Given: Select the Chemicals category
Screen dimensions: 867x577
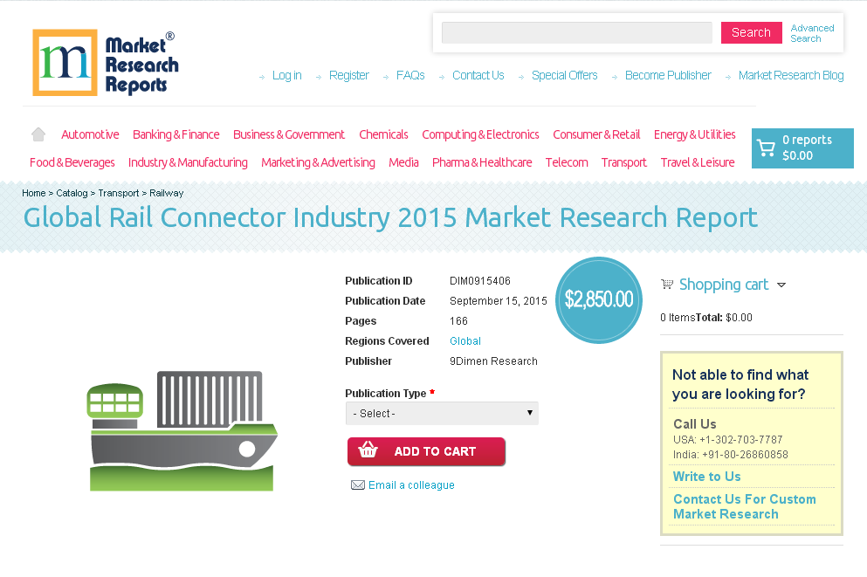Looking at the screenshot, I should click(383, 134).
